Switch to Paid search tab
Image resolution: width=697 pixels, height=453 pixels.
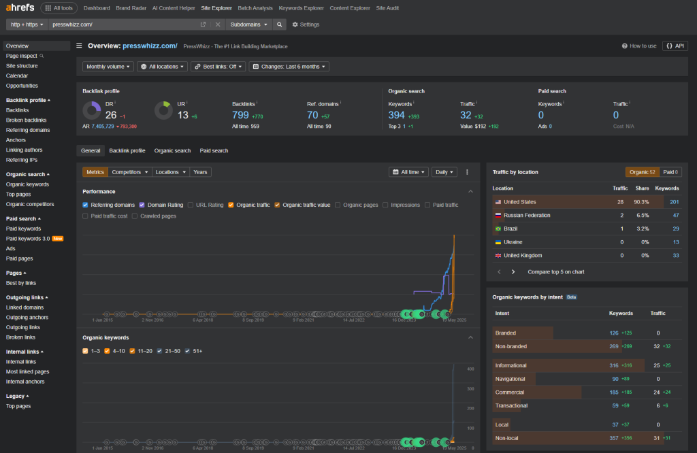(214, 151)
